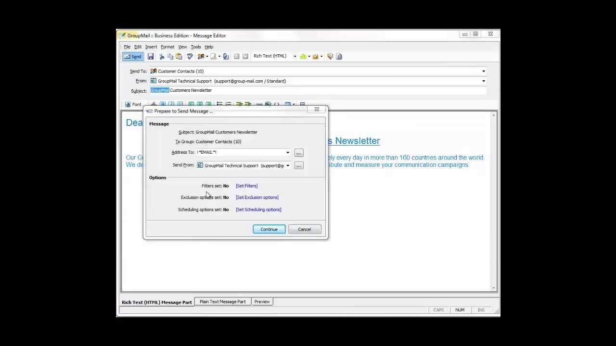Image resolution: width=616 pixels, height=346 pixels.
Task: Paste from clipboard icon in toolbar
Action: coord(179,57)
